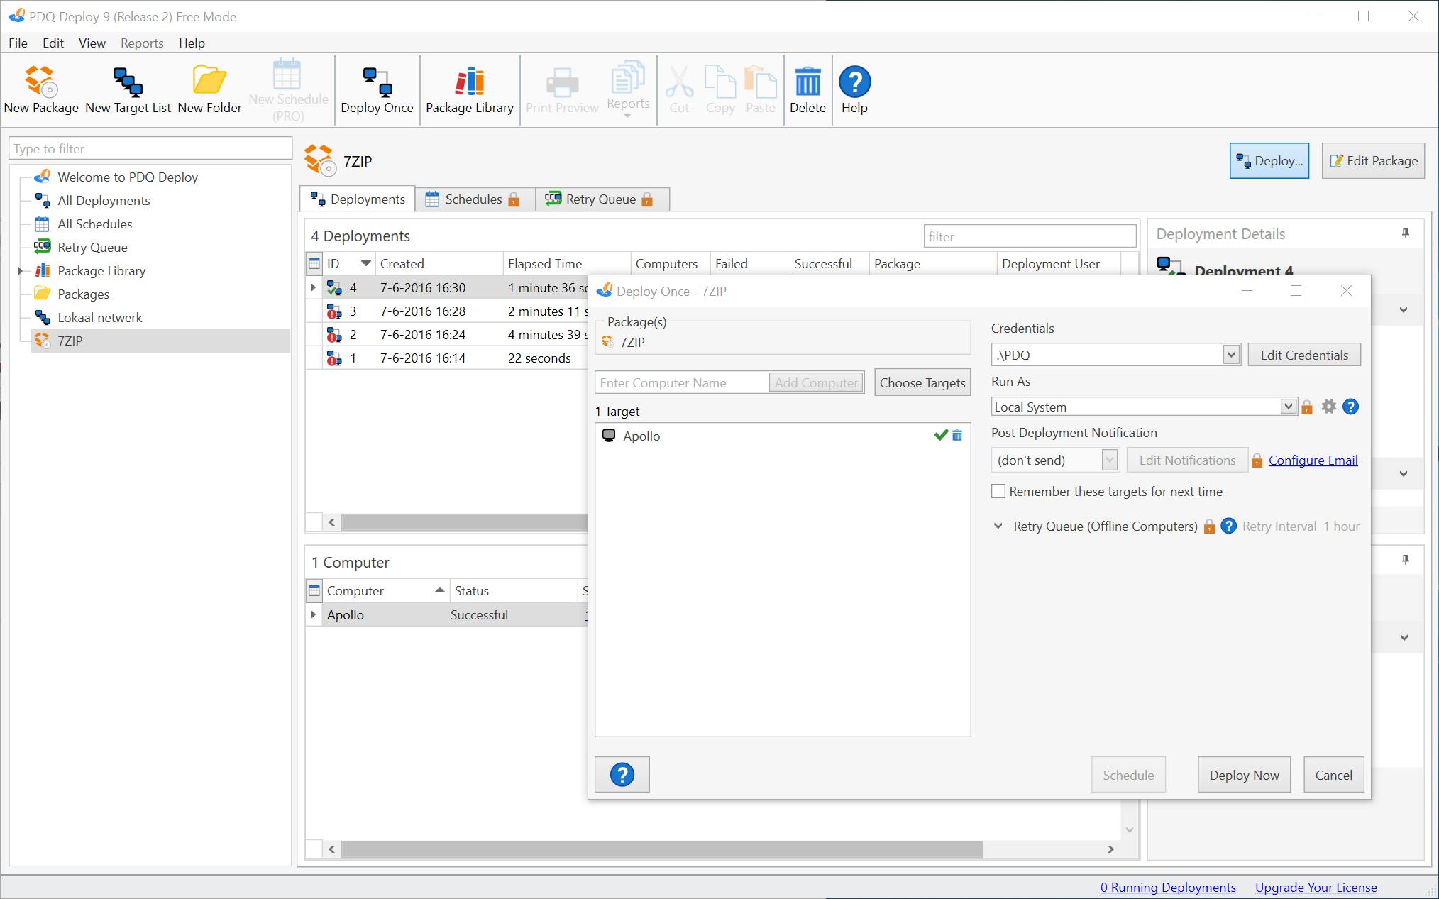This screenshot has height=899, width=1439.
Task: Pin the Deployment Details panel
Action: point(1405,233)
